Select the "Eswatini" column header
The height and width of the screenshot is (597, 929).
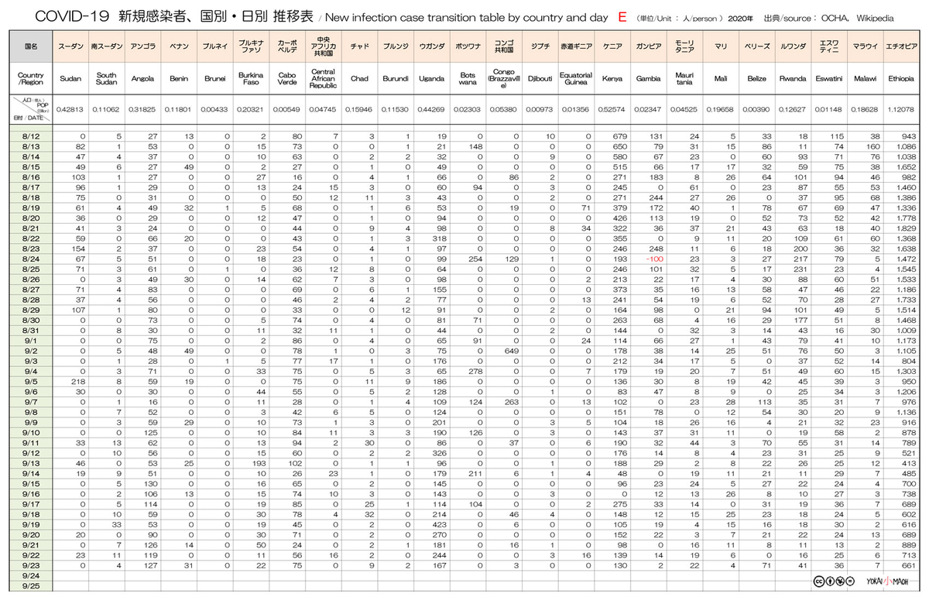tap(828, 78)
